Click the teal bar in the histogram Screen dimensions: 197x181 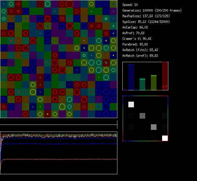142,84
